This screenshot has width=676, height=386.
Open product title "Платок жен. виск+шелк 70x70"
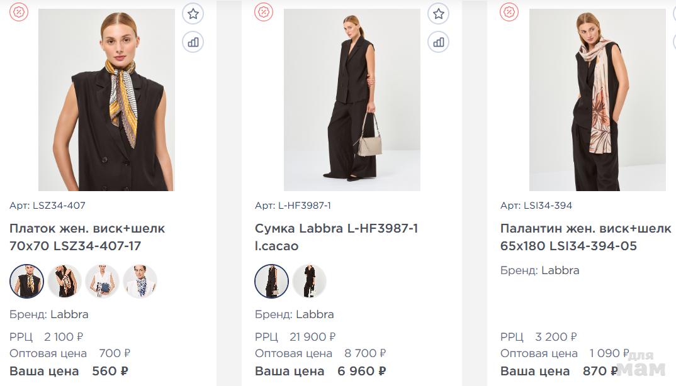87,237
